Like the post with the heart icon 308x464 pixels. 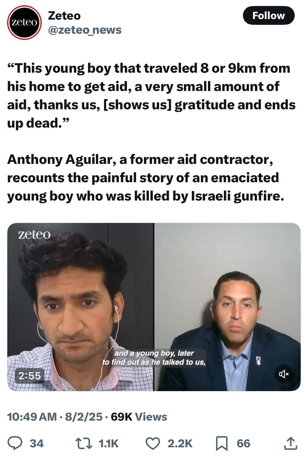(155, 443)
